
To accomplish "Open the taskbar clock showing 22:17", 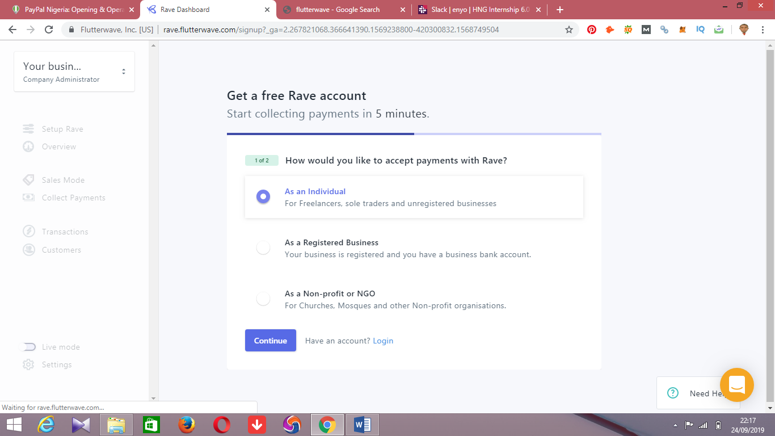I will click(748, 425).
